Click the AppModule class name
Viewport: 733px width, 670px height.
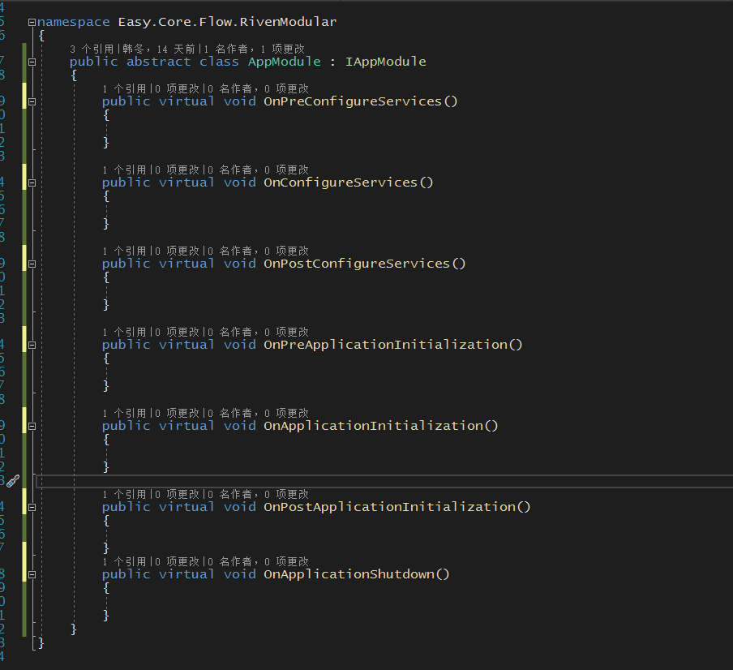[285, 62]
